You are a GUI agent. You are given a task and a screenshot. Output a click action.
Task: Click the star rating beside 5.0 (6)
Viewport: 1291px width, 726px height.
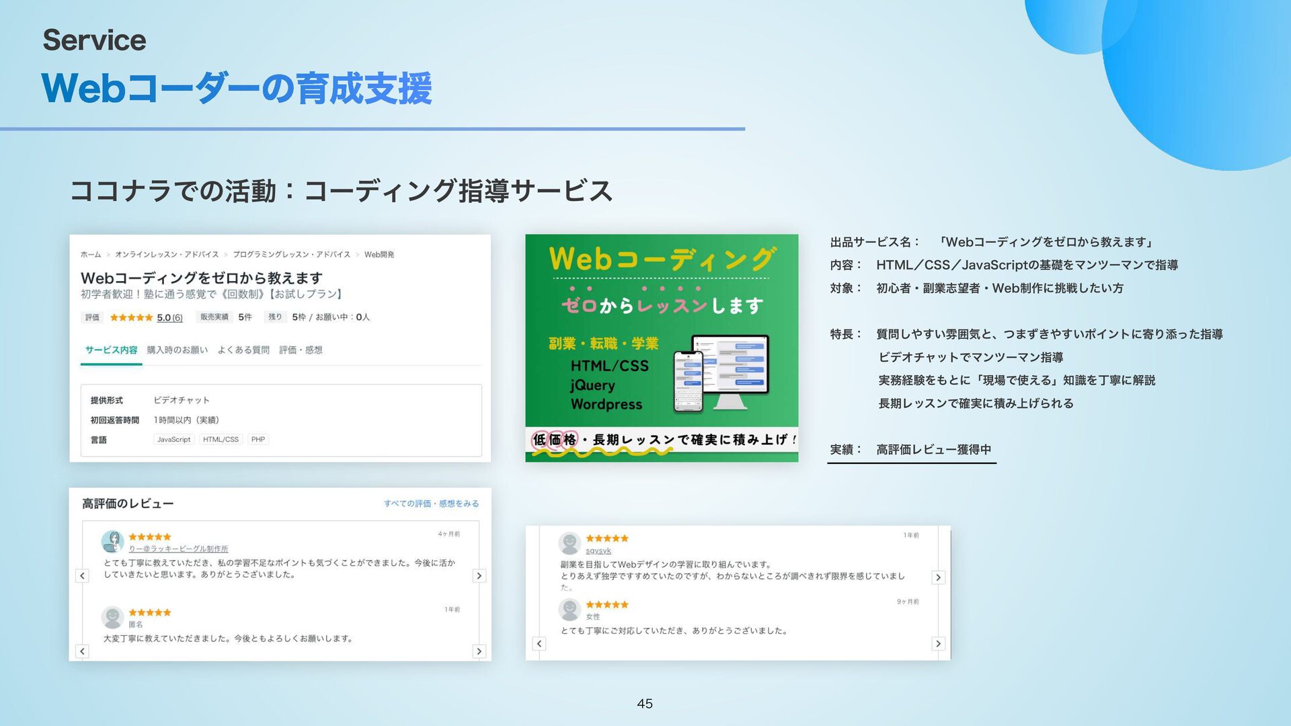[131, 317]
